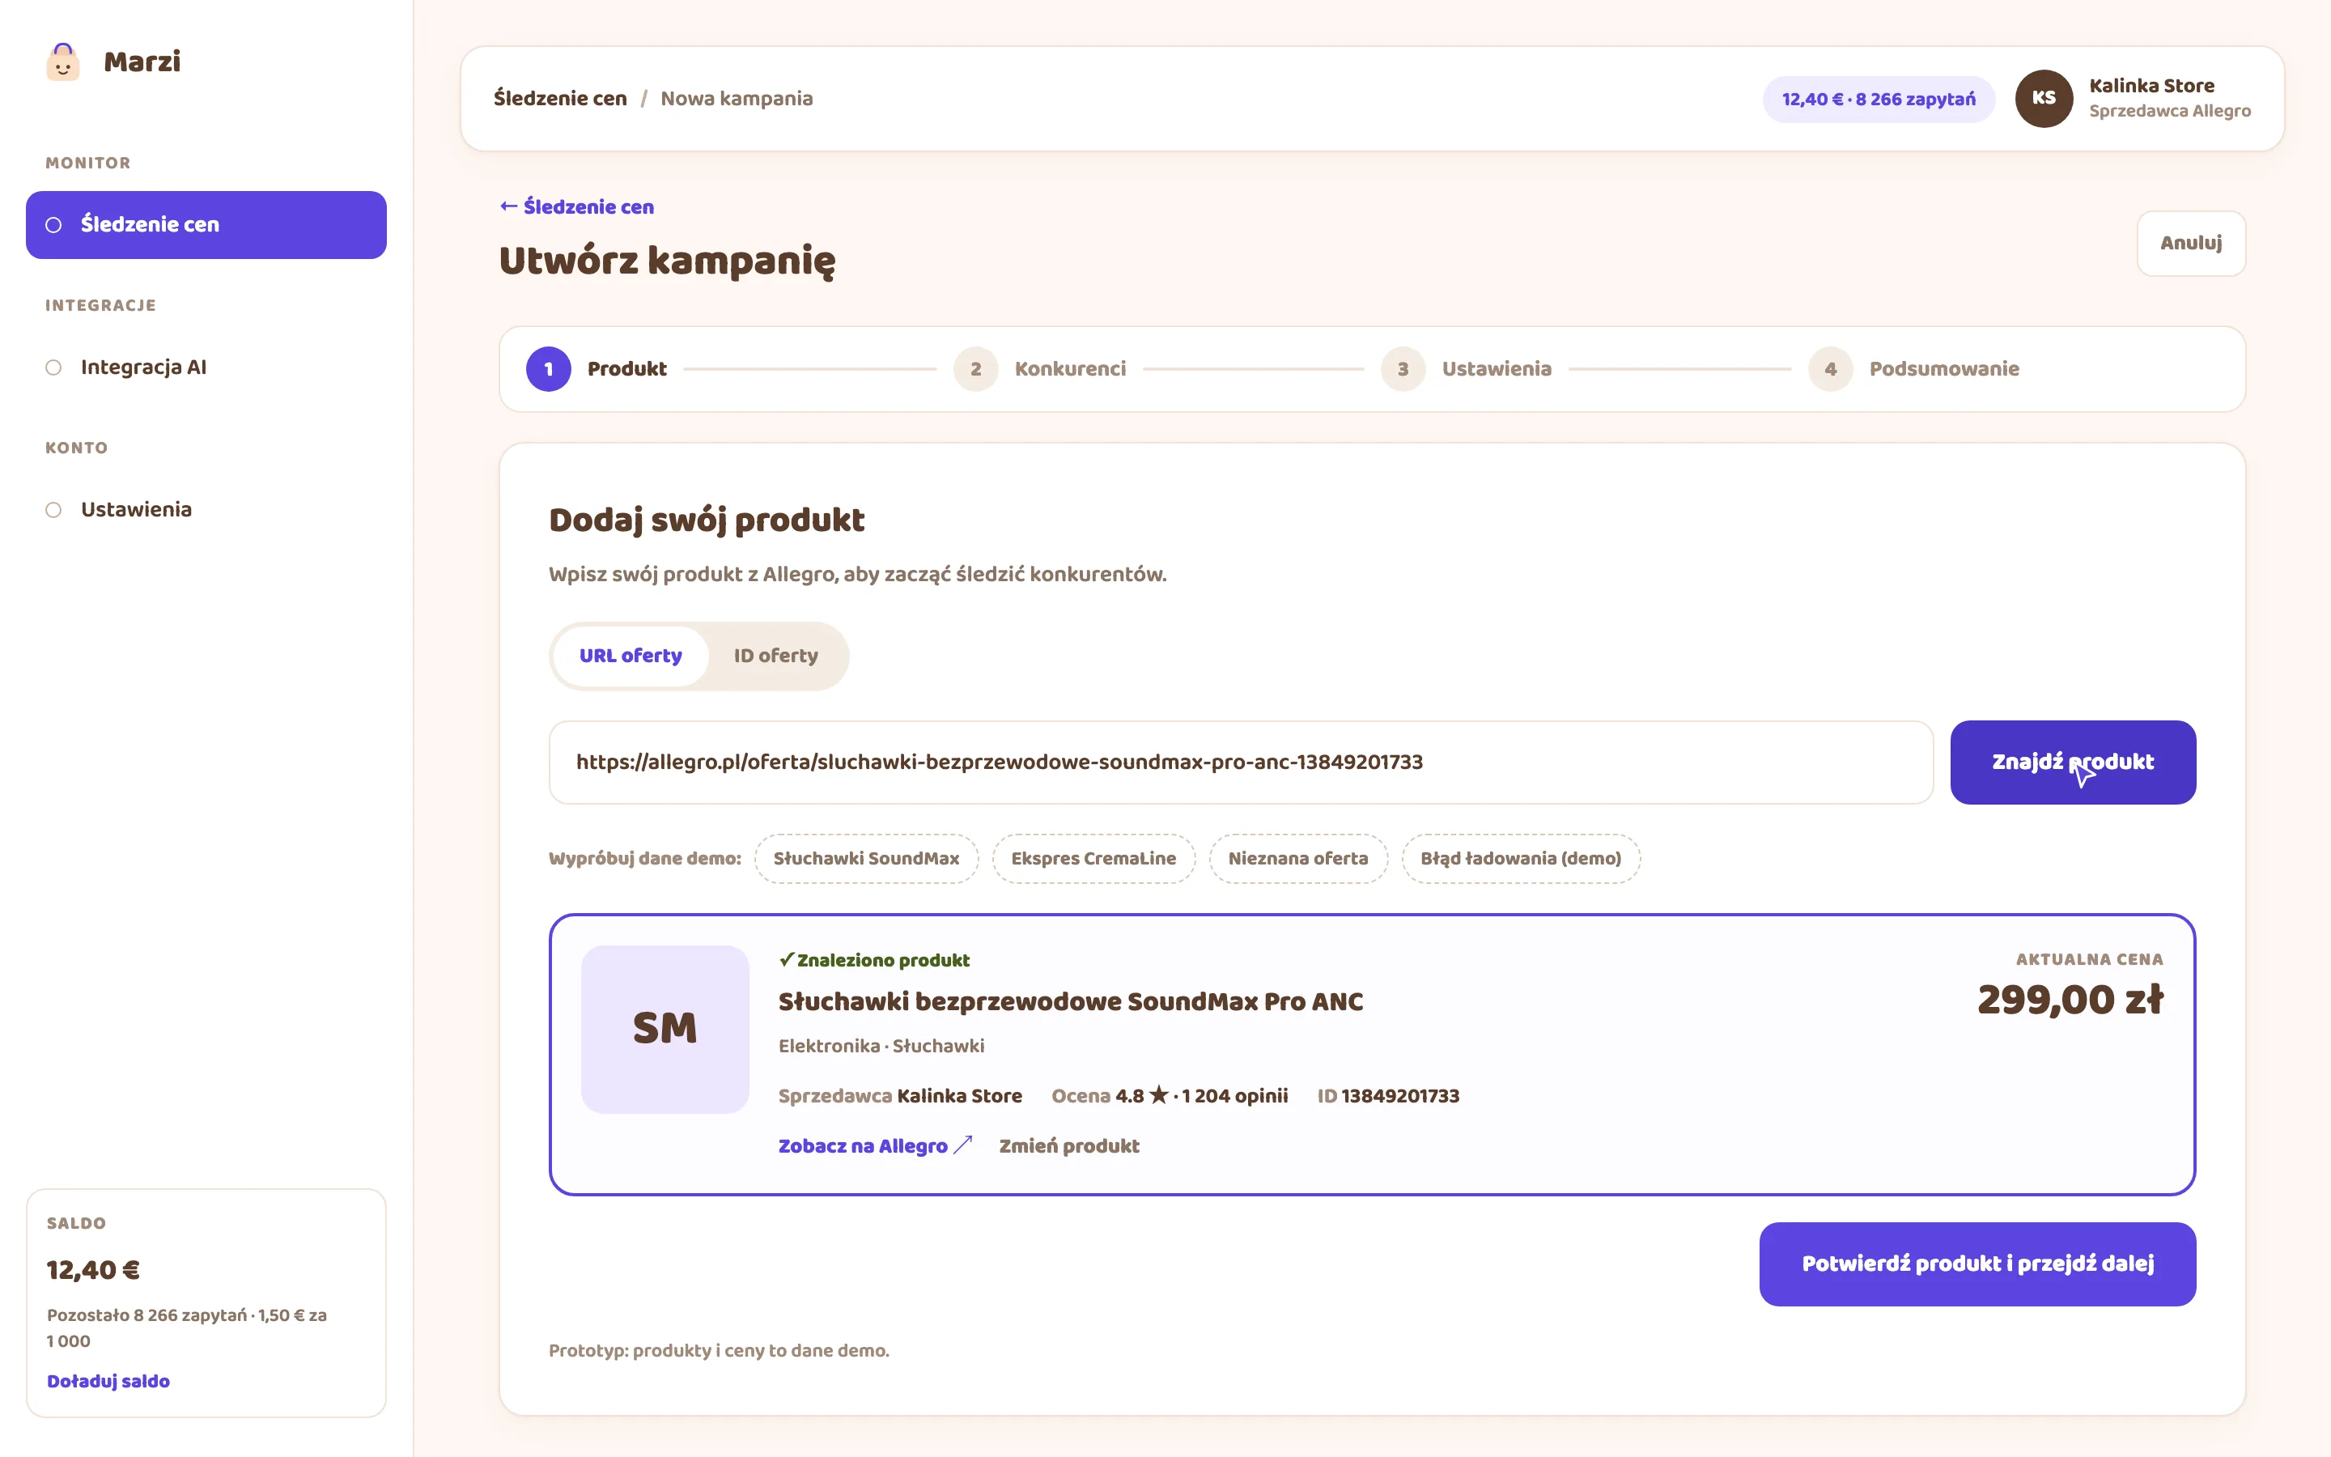Click step 1 Produkt in the stepper
The height and width of the screenshot is (1457, 2331).
point(597,369)
